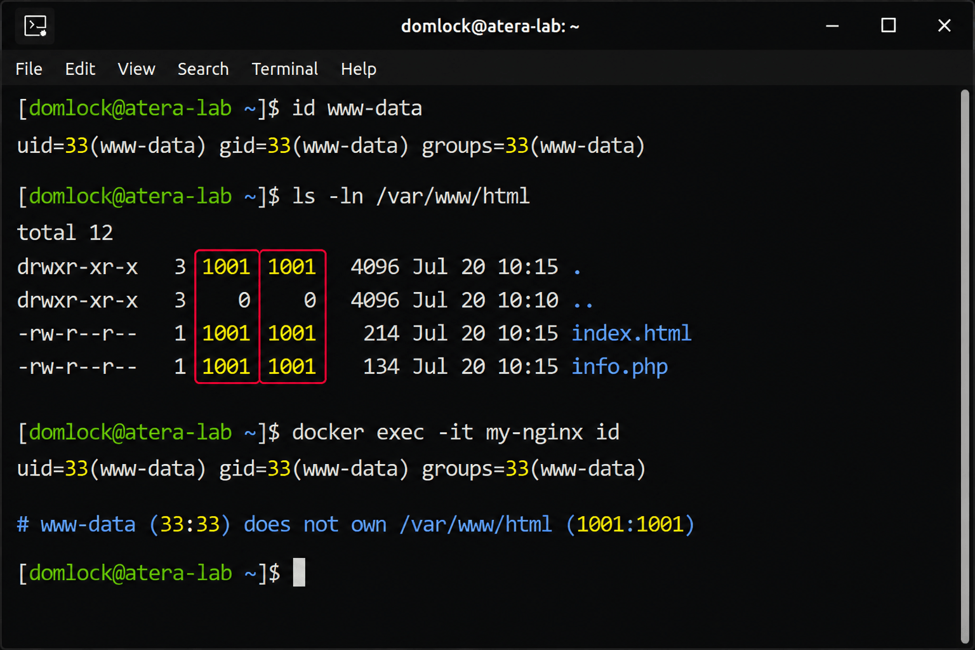This screenshot has width=975, height=650.
Task: Click the index.html filename
Action: [x=632, y=333]
